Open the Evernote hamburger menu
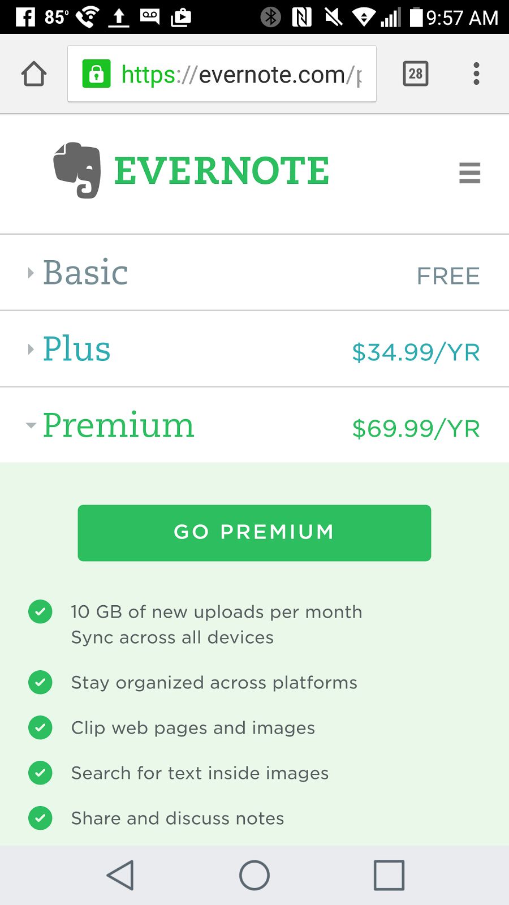This screenshot has height=905, width=509. pos(469,173)
